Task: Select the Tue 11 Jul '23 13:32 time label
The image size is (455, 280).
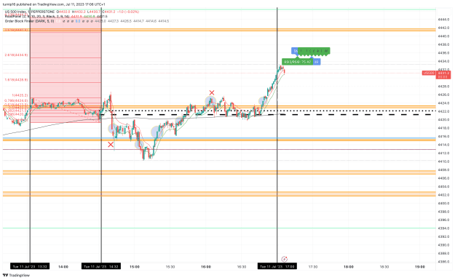Action: [x=30, y=266]
